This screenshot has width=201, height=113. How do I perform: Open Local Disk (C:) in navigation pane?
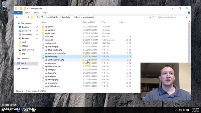coord(28,50)
